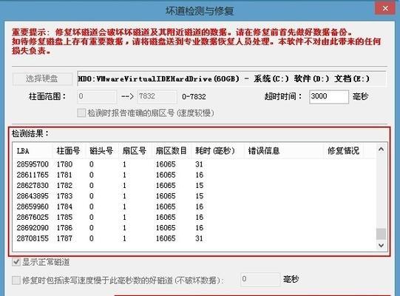This screenshot has width=400, height=296.
Task: Toggle 显示正常磁道 checkbox
Action: coord(16,262)
